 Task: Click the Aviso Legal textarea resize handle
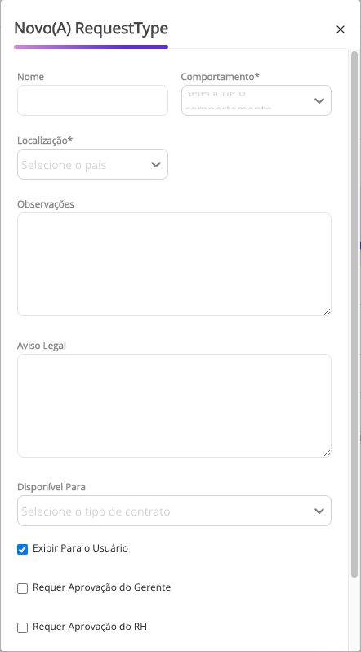(x=327, y=453)
